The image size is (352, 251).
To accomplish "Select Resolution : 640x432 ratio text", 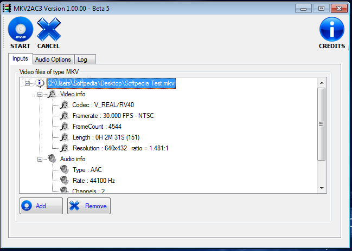I will pos(120,148).
